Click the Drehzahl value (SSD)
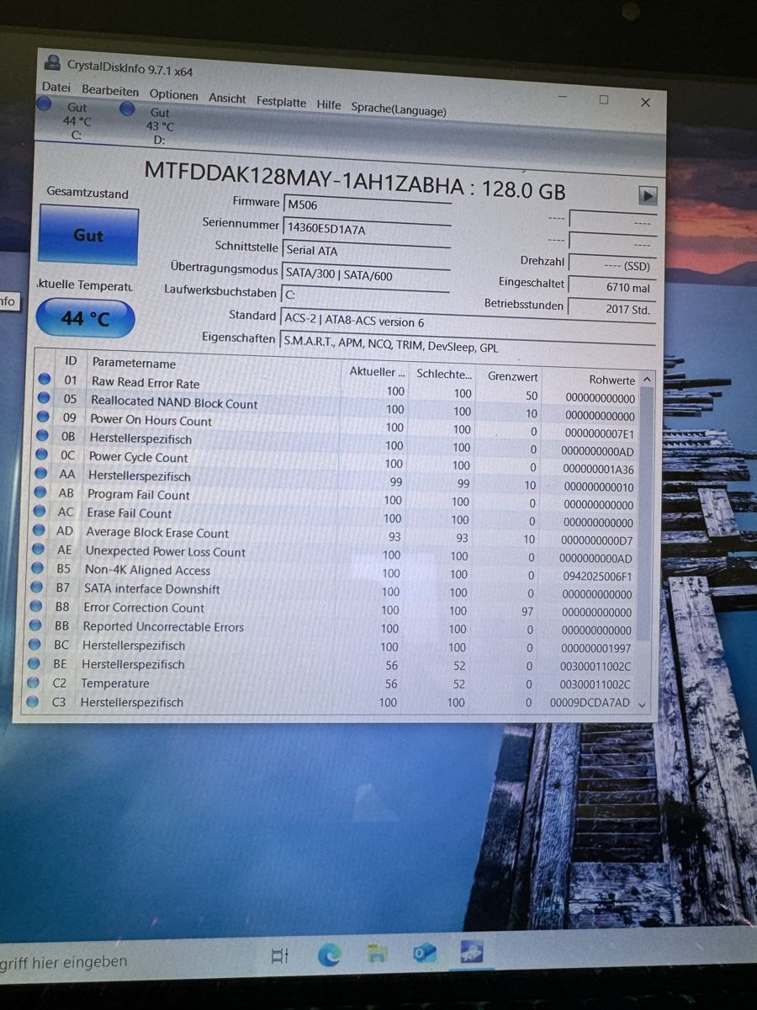Viewport: 757px width, 1010px height. coord(611,265)
